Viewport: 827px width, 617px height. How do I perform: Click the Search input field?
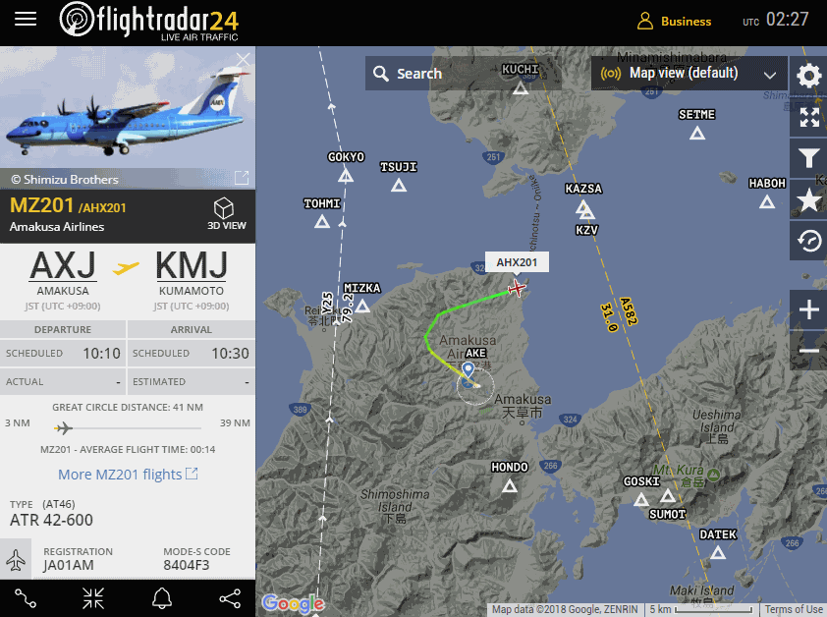coord(465,74)
